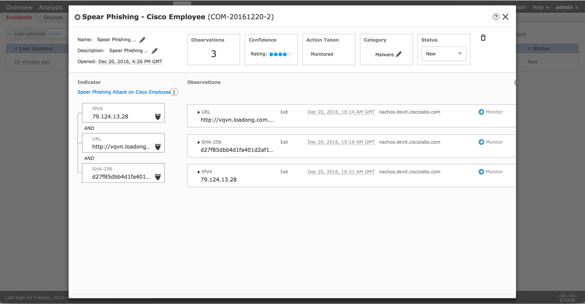Viewport: 585px width, 304px height.
Task: Click the Monitor link in IPV4 observation
Action: click(494, 172)
